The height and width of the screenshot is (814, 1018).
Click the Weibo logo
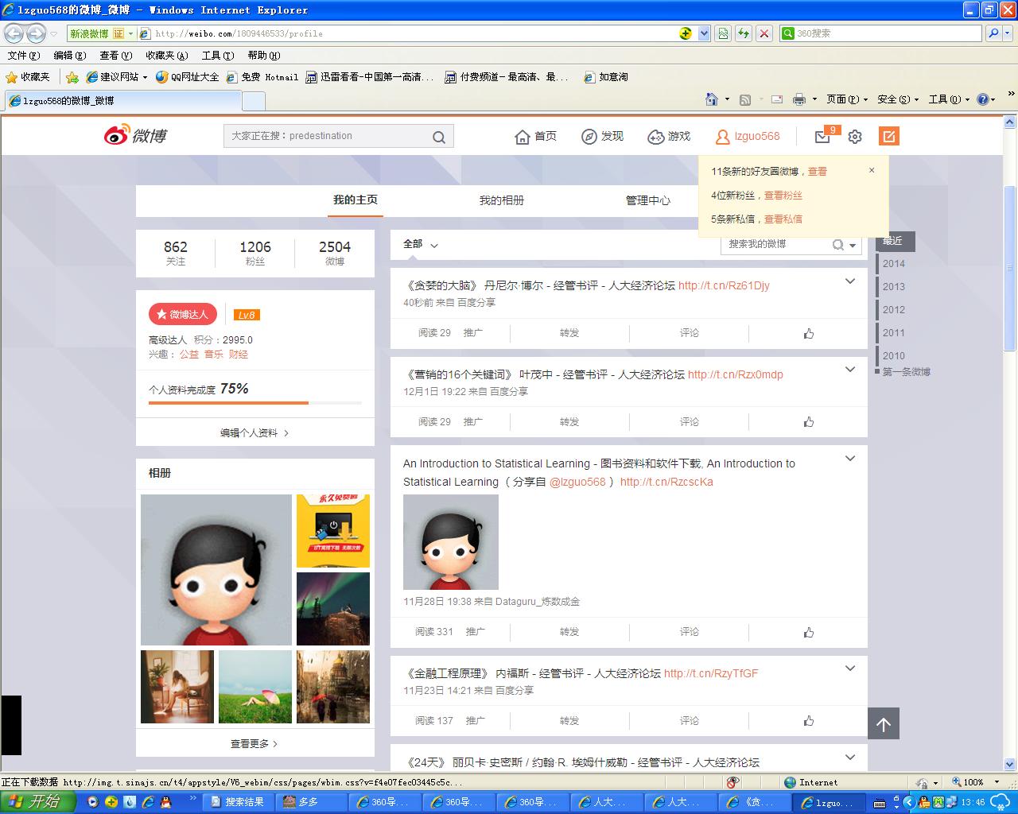(135, 136)
